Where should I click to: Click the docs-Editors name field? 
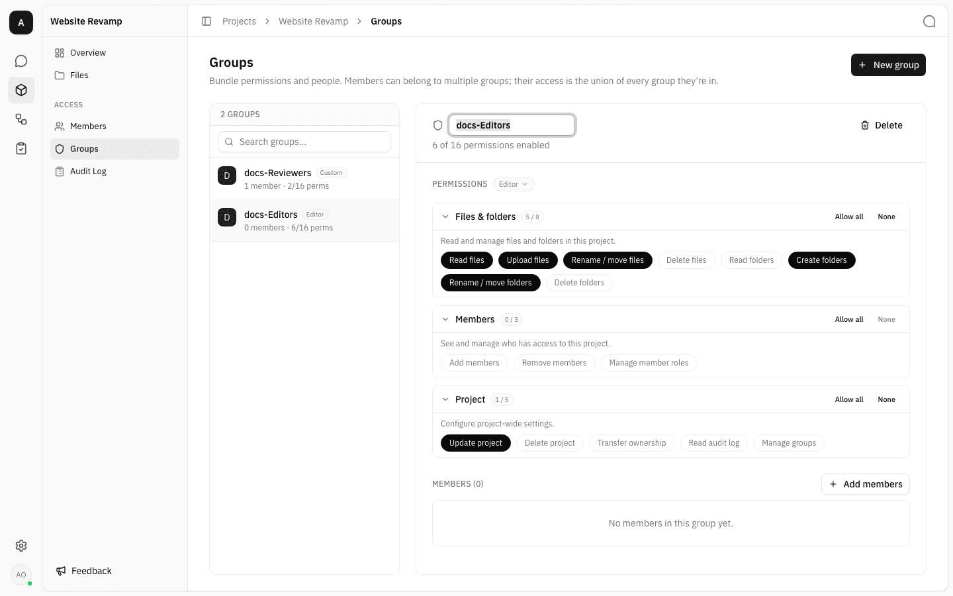click(x=512, y=125)
